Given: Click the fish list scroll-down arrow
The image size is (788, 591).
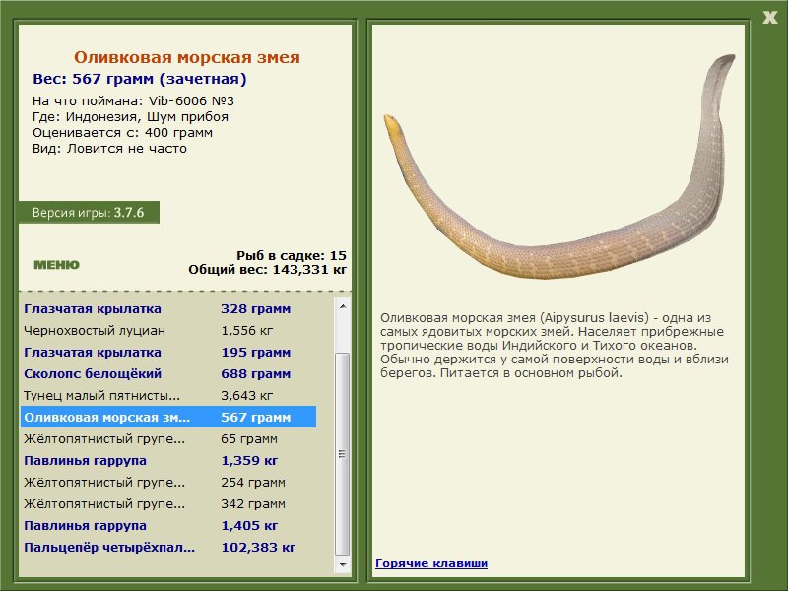Looking at the screenshot, I should click(342, 564).
